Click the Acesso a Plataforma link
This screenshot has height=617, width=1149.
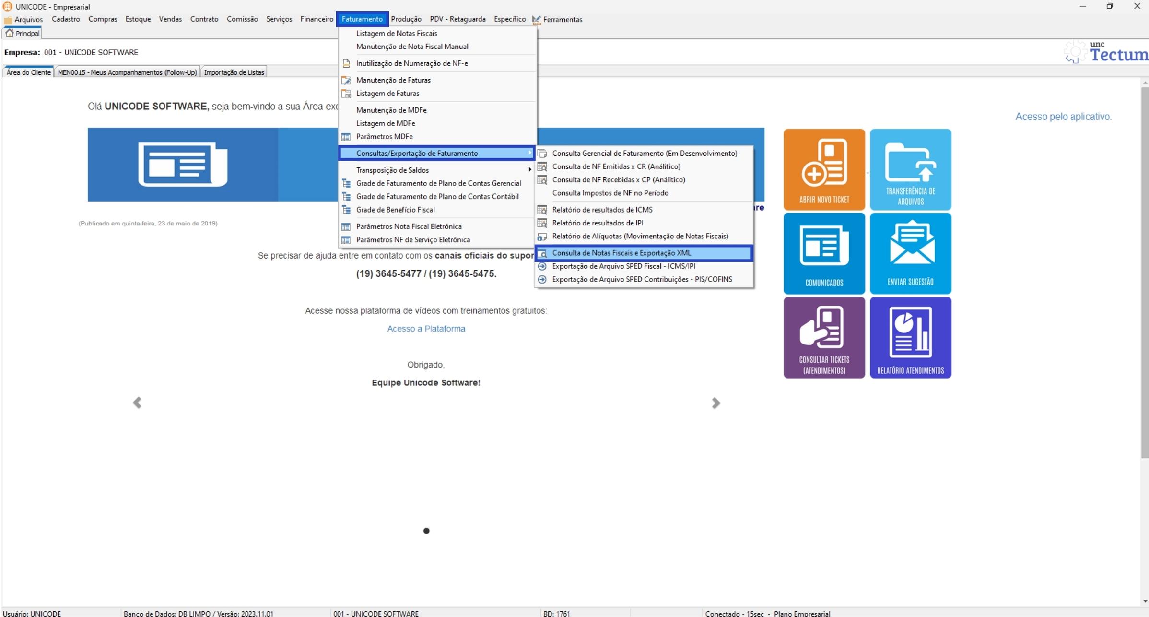pyautogui.click(x=426, y=329)
